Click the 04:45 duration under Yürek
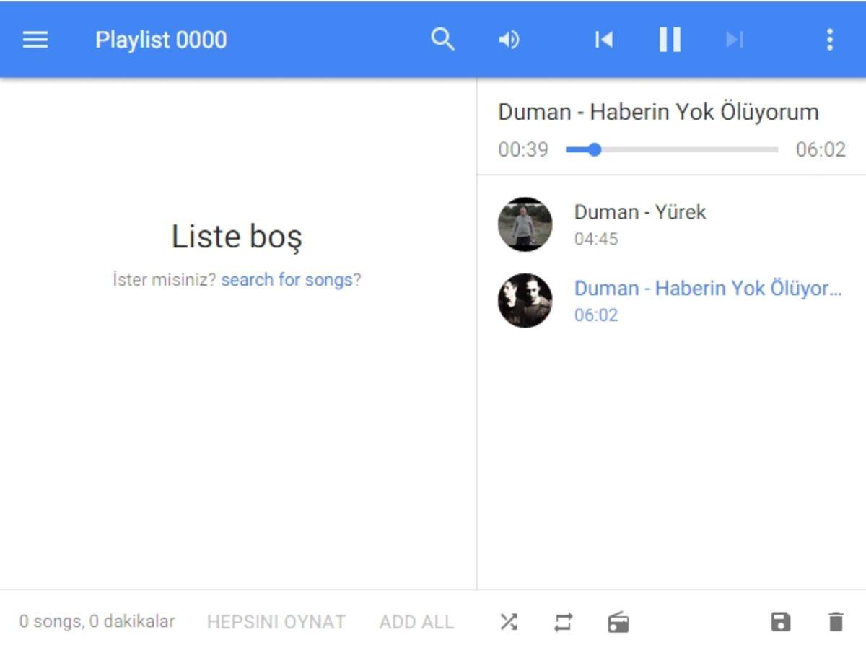 pos(596,239)
